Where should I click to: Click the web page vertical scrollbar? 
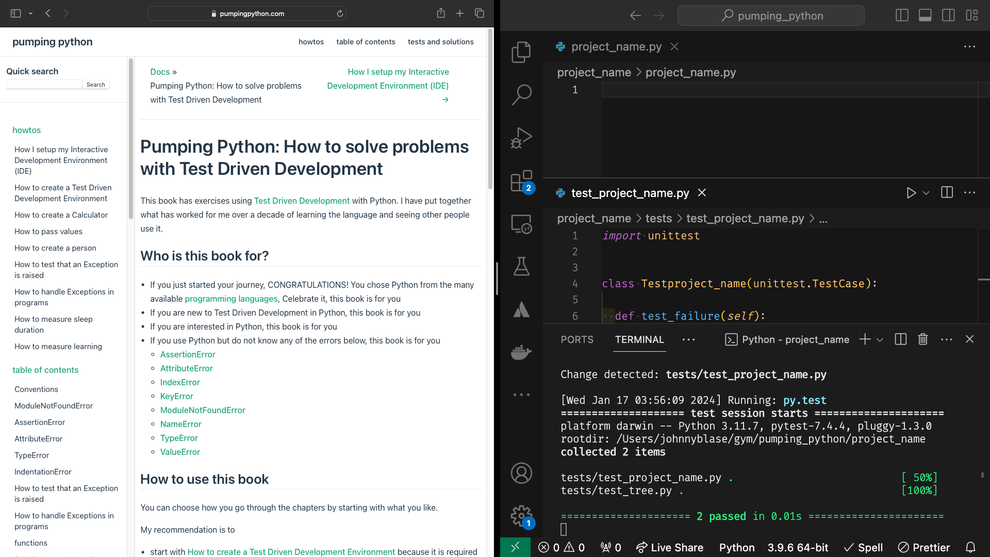490,108
